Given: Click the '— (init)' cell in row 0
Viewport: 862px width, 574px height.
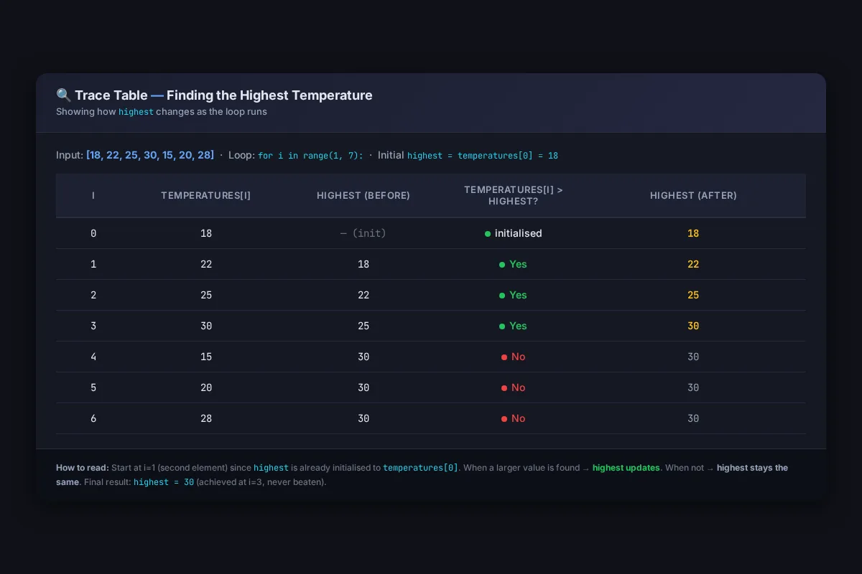Looking at the screenshot, I should click(x=363, y=233).
